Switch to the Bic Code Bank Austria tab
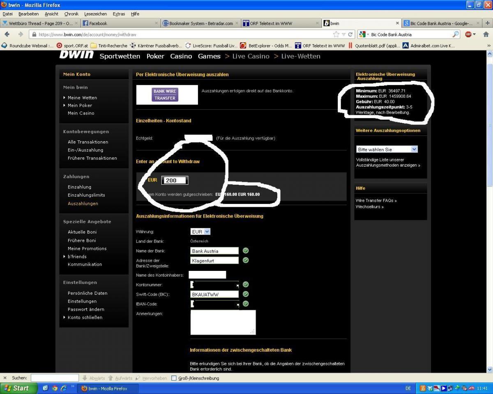Screen dimensions: 493x394 click(442, 23)
